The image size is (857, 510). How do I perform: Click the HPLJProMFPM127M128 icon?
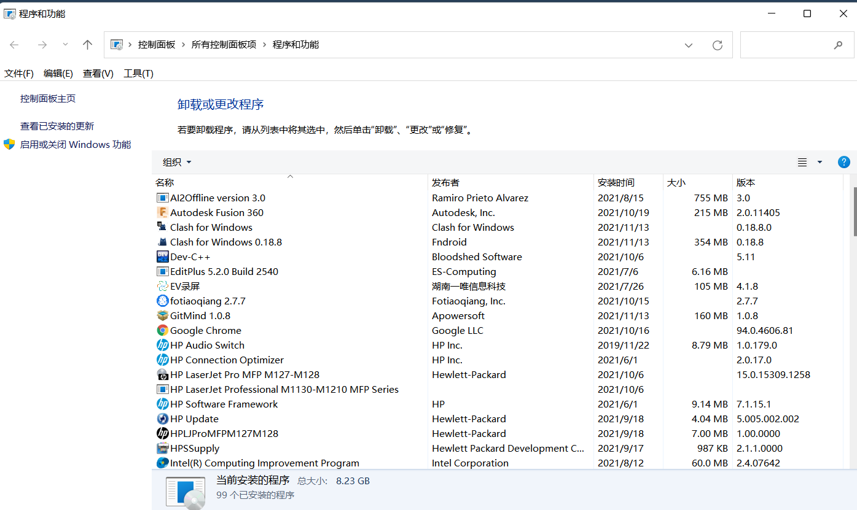[x=162, y=433]
